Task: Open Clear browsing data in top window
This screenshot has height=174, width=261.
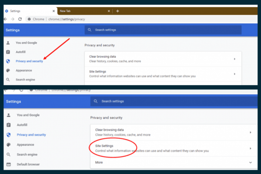Action: pyautogui.click(x=163, y=59)
